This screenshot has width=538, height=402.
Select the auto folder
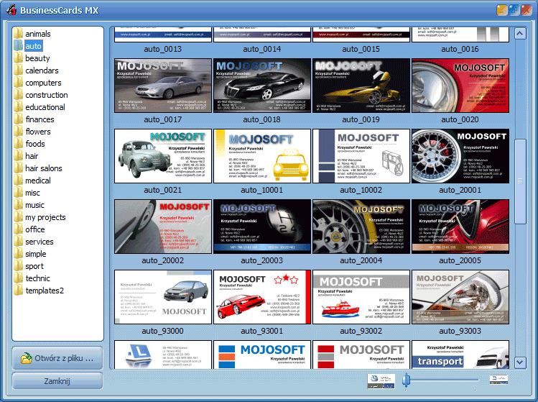[33, 46]
